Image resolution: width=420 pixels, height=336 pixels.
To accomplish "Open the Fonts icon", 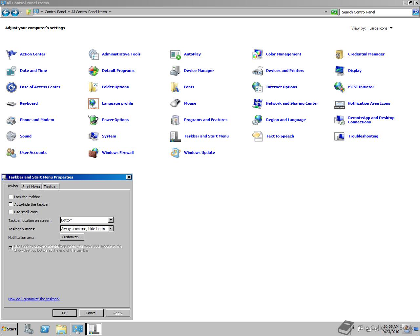I will (x=176, y=87).
